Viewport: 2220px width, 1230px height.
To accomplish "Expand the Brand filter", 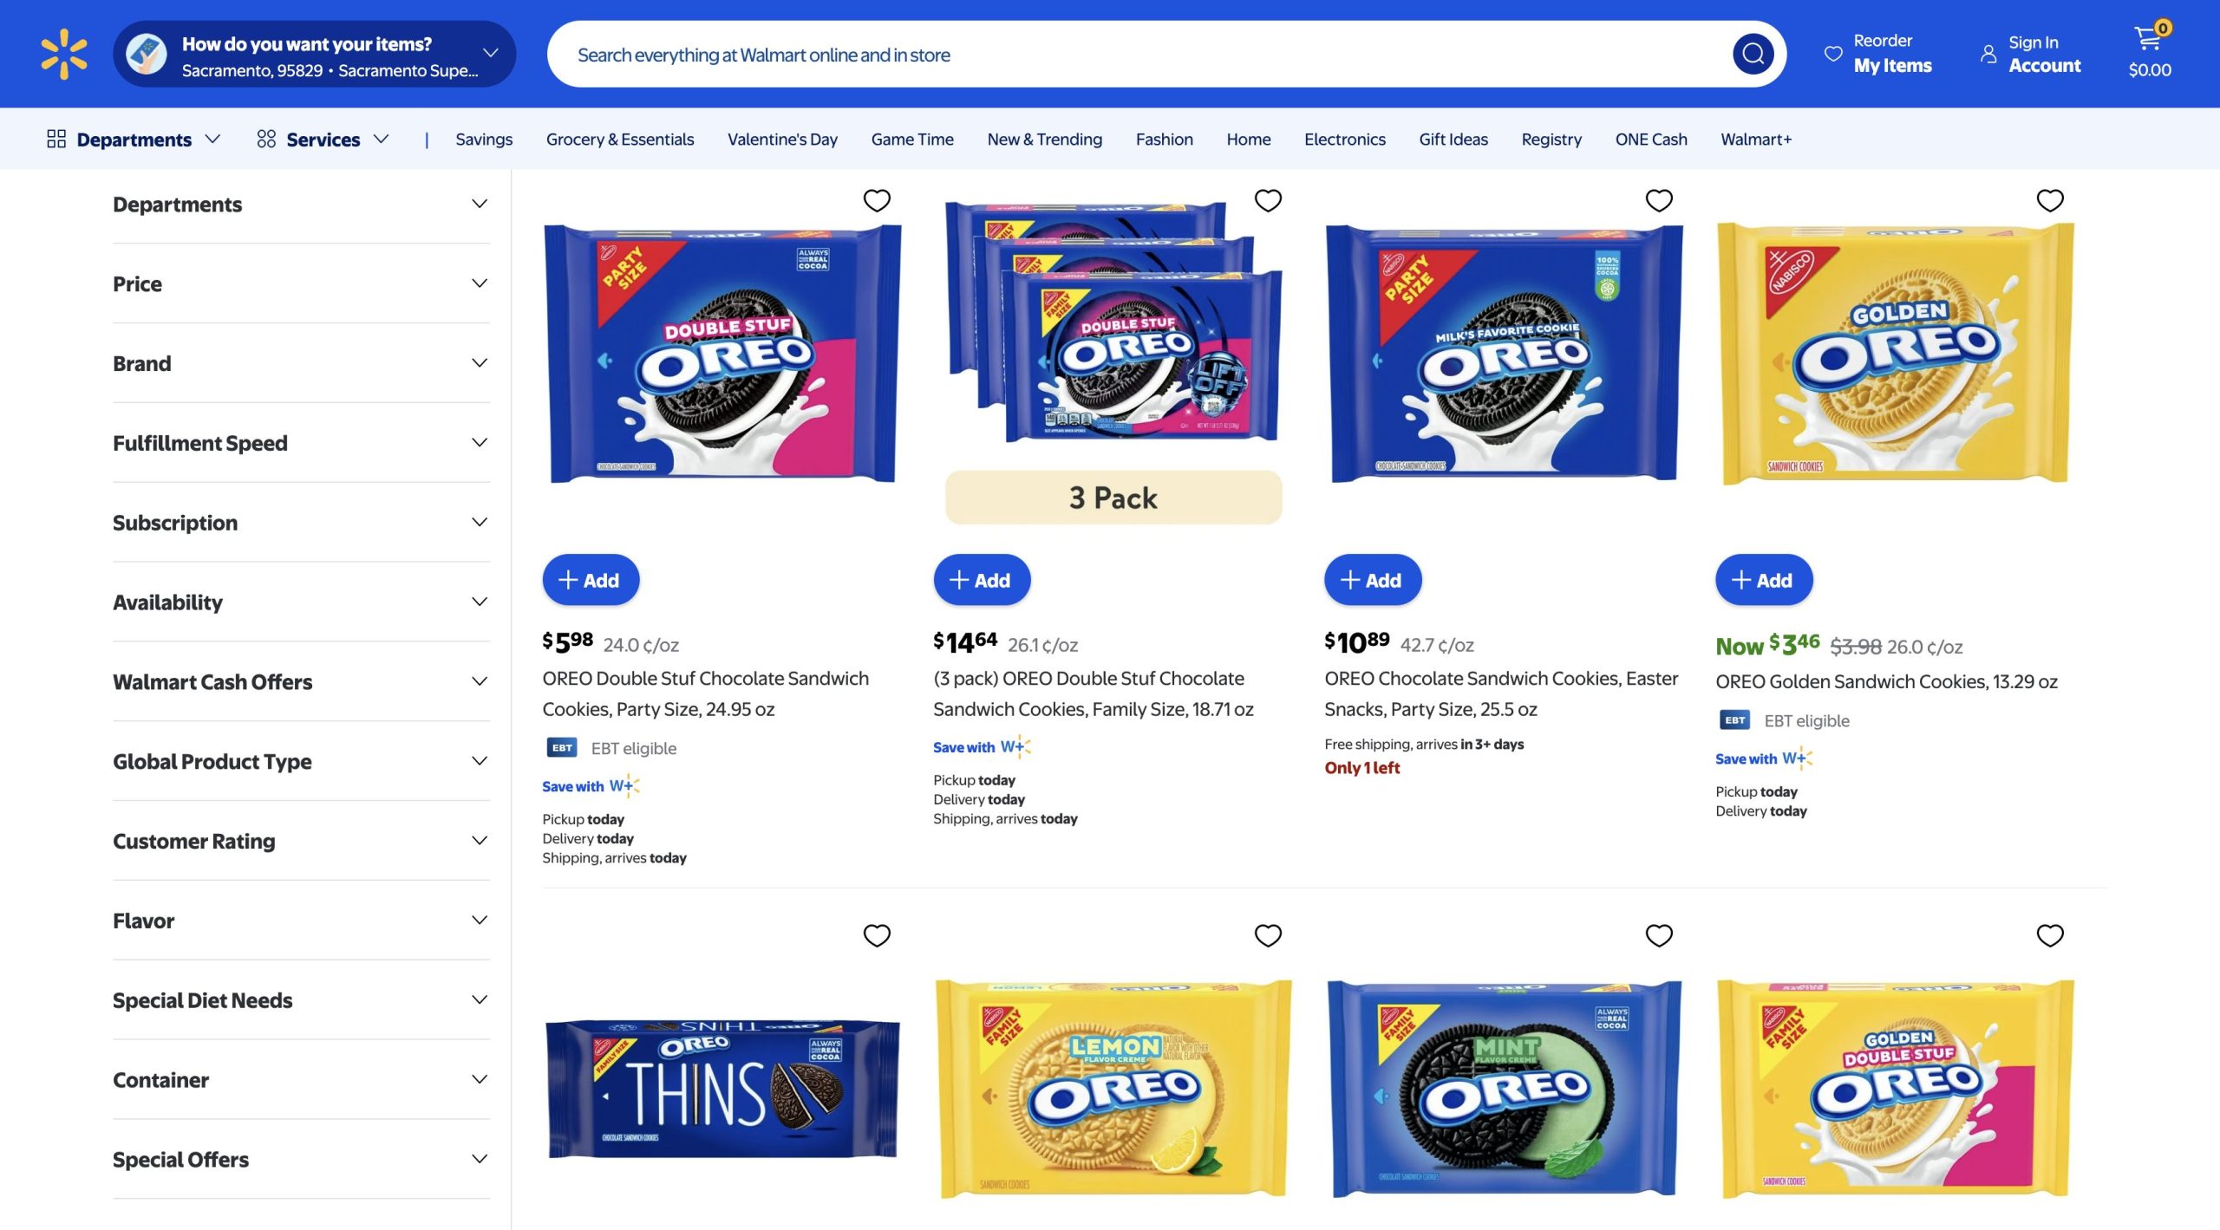I will [301, 363].
